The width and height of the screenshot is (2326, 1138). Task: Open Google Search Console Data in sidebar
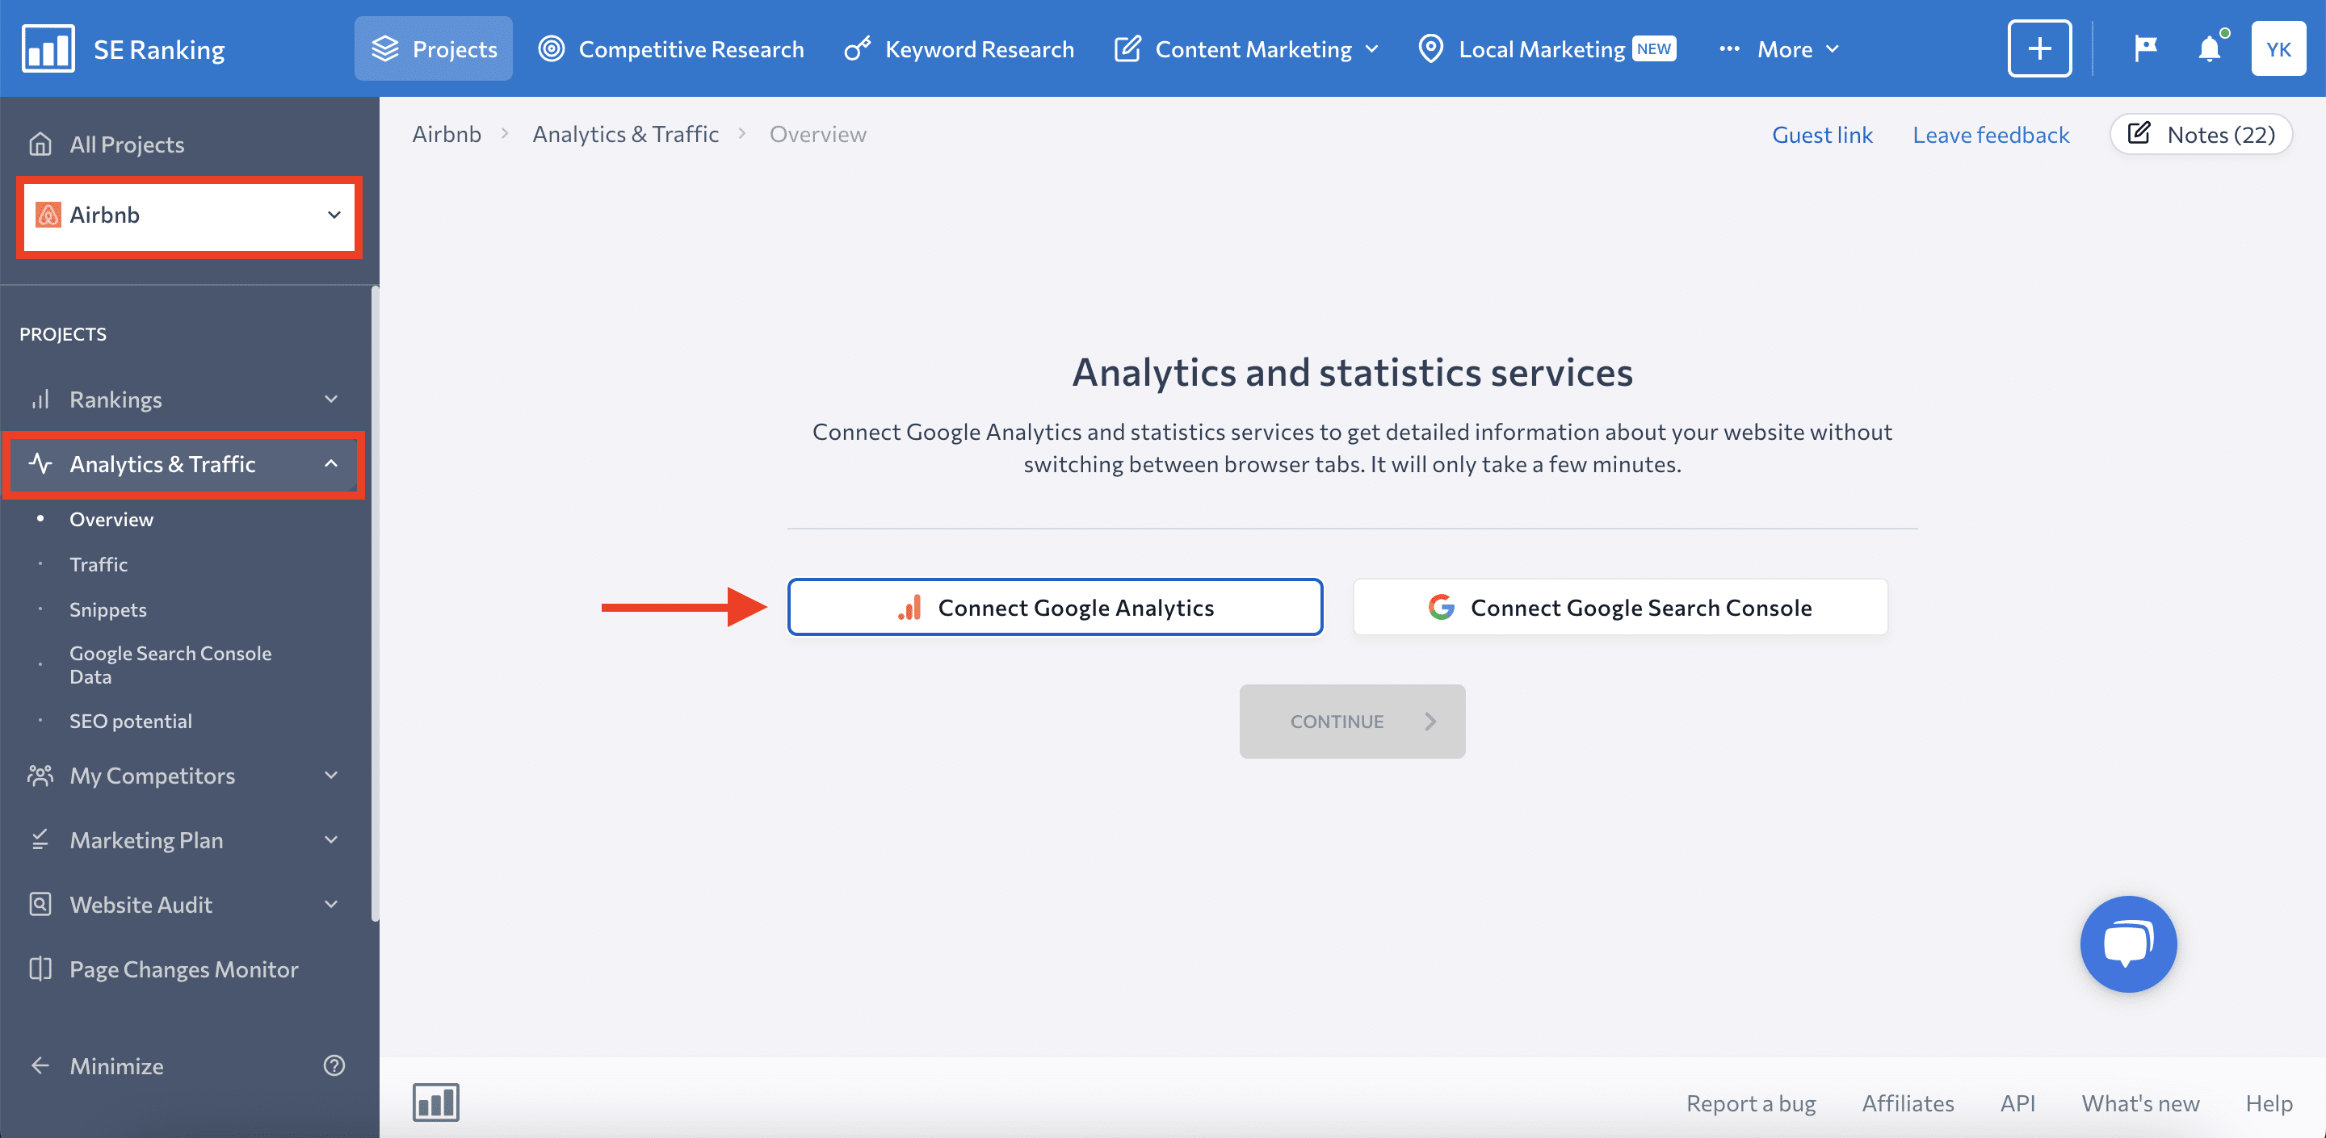tap(170, 665)
